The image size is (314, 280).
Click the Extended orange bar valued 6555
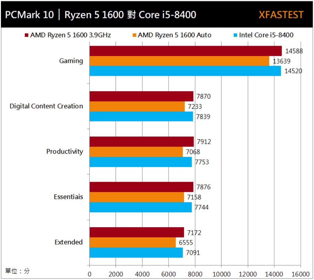tap(133, 242)
